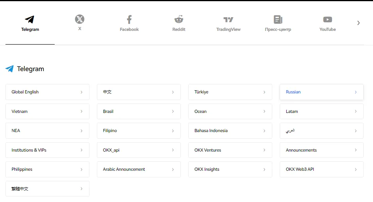Click the chevron on OKX Ventures card
The width and height of the screenshot is (373, 202).
click(x=264, y=150)
